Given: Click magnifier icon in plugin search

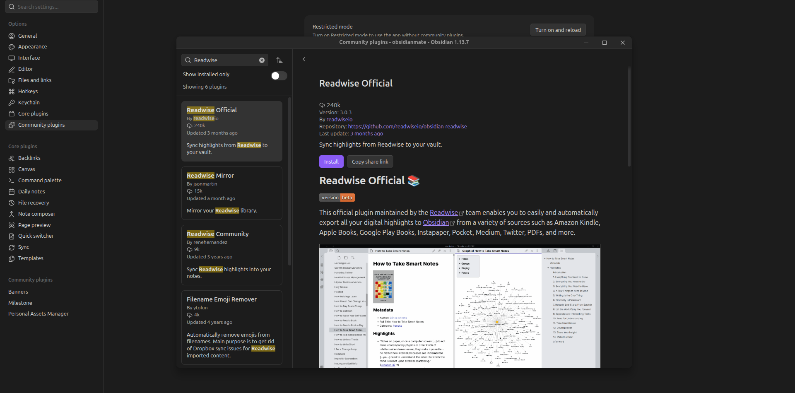Looking at the screenshot, I should pyautogui.click(x=188, y=60).
